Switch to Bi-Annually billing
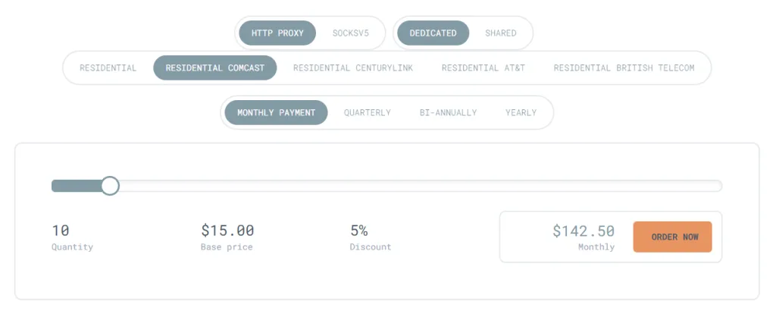 449,113
